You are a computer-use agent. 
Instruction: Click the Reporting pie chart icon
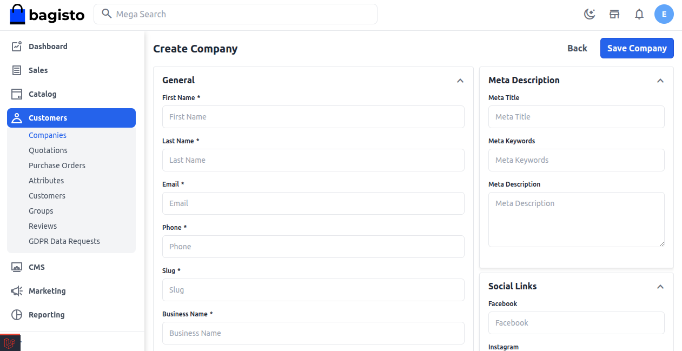coord(17,315)
